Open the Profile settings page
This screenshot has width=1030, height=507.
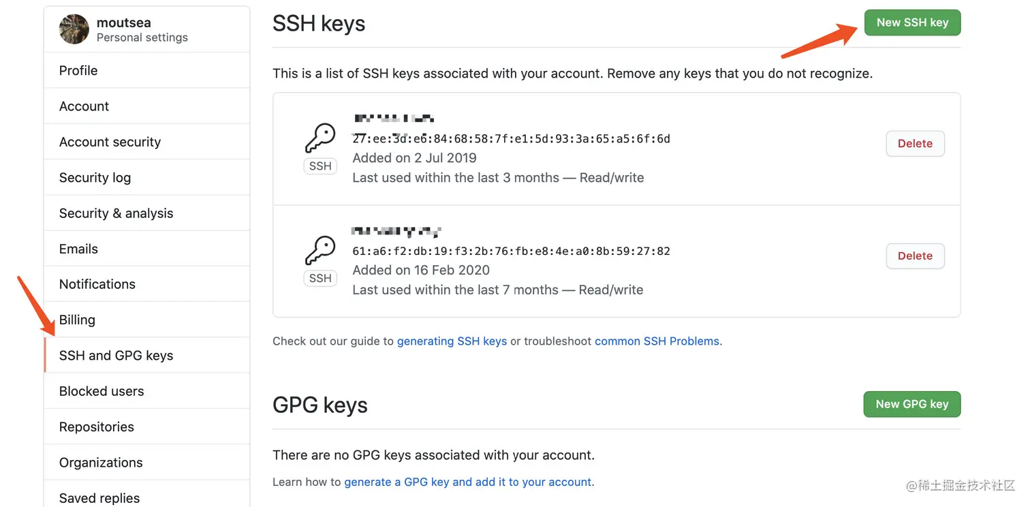click(78, 70)
